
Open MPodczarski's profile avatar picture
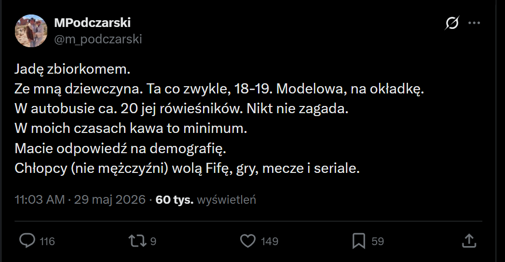click(31, 31)
